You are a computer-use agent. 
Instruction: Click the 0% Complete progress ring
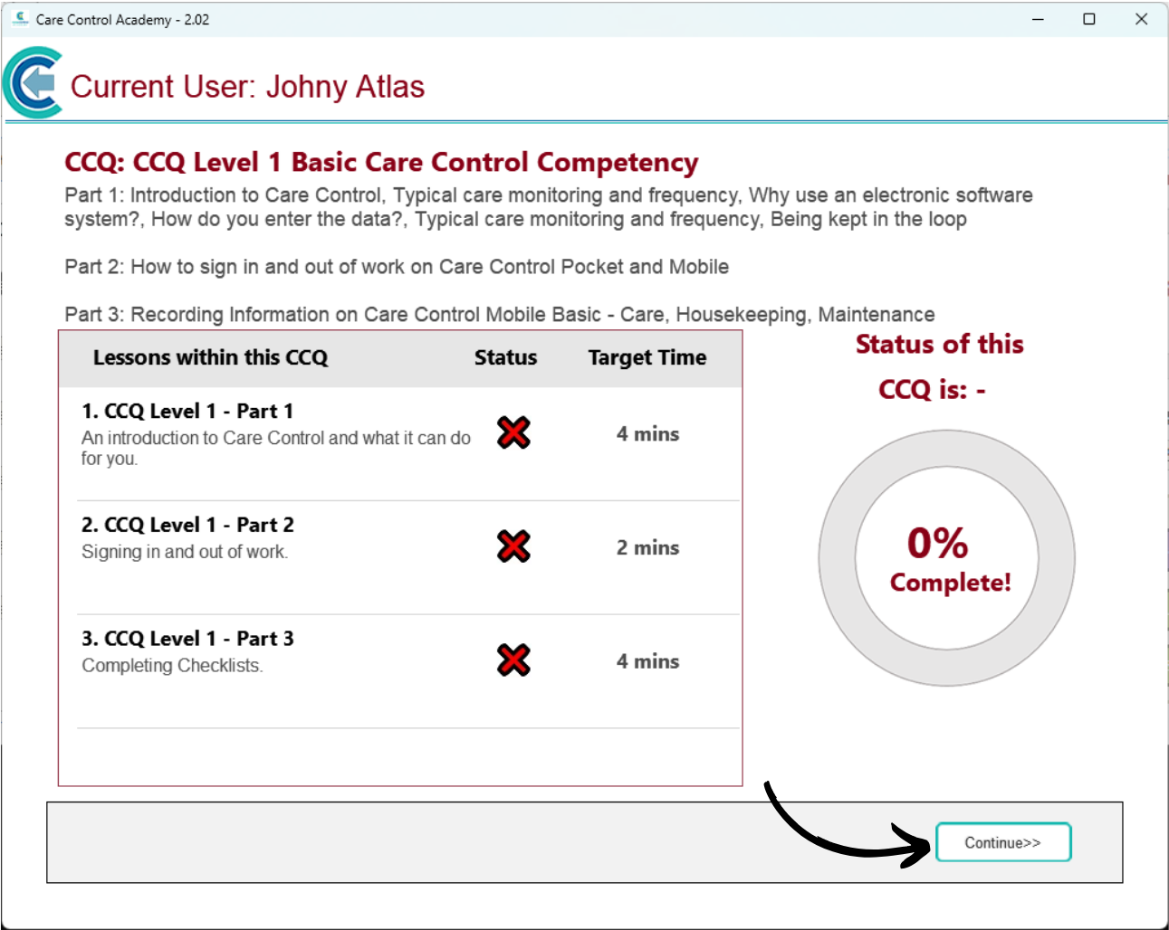(x=946, y=558)
